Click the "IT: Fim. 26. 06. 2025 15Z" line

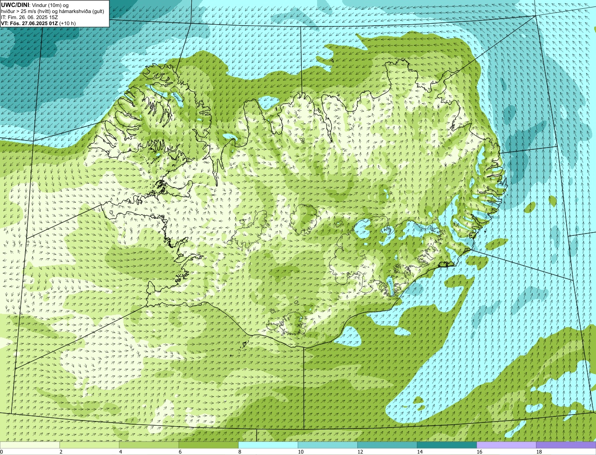pos(29,17)
